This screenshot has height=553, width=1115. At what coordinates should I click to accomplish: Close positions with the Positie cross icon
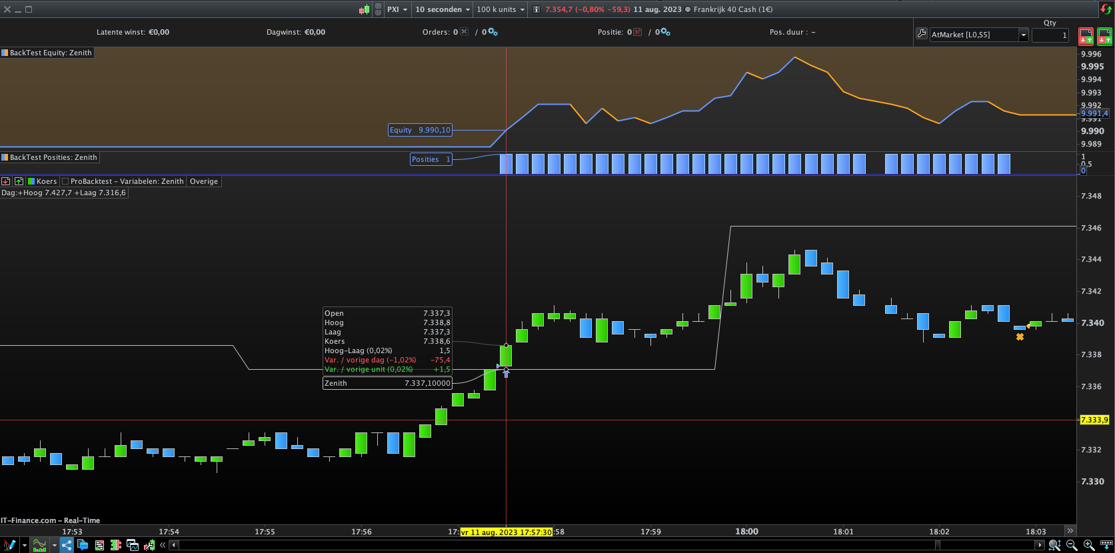point(638,32)
